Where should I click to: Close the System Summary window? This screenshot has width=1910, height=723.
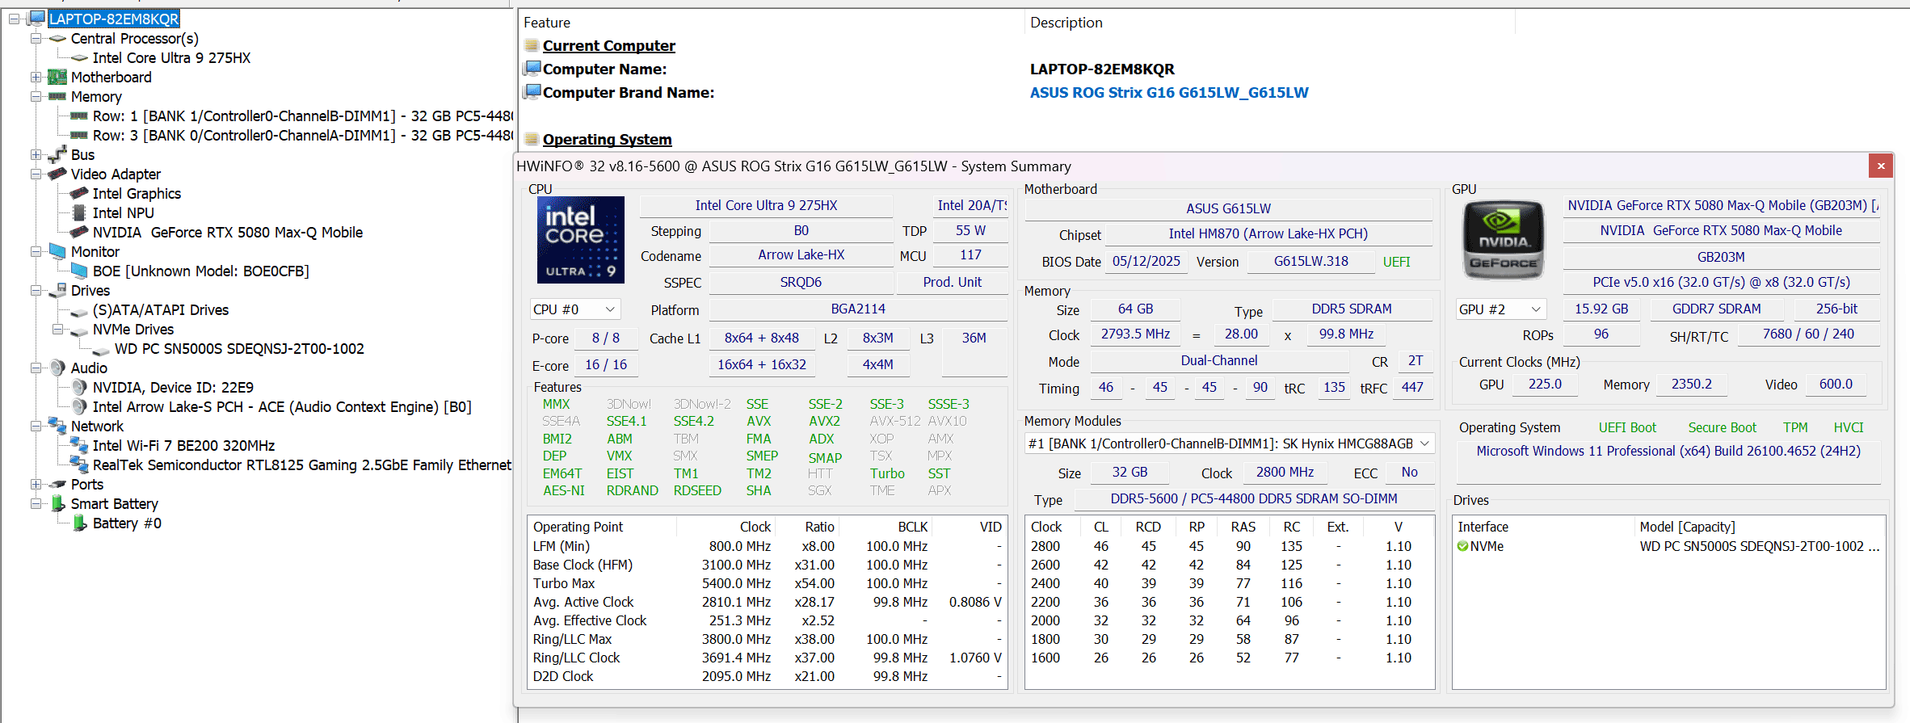click(x=1881, y=166)
